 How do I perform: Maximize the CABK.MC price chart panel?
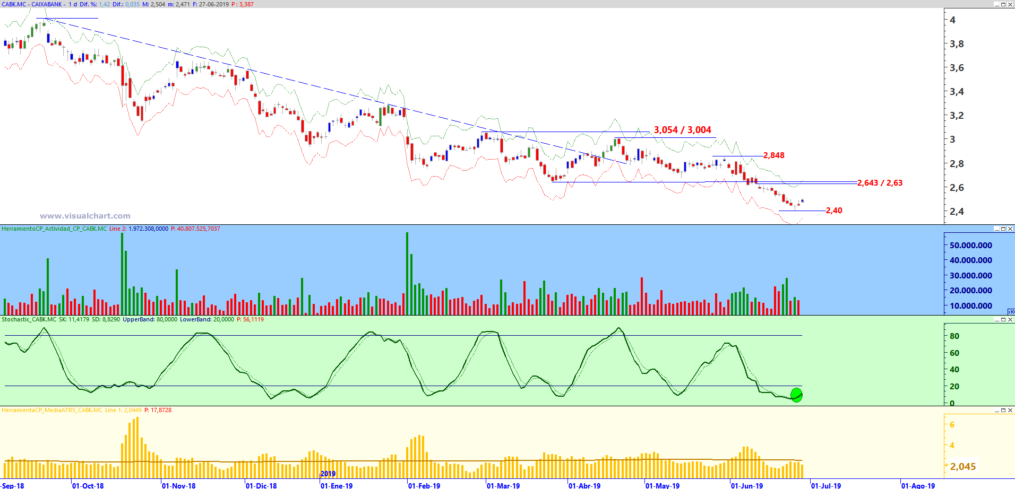[1003, 4]
